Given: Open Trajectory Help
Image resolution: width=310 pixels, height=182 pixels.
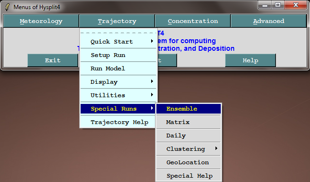Looking at the screenshot, I should tap(118, 122).
